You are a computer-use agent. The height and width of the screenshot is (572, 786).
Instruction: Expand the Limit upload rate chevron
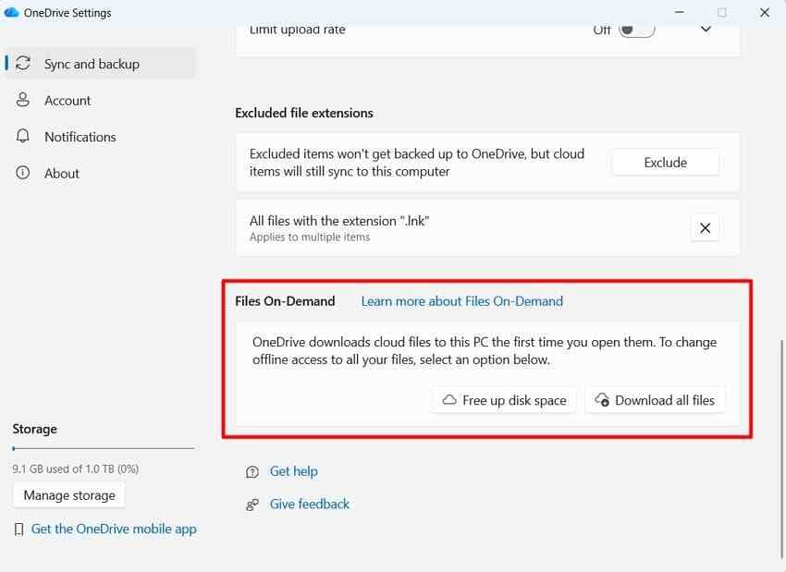(706, 30)
